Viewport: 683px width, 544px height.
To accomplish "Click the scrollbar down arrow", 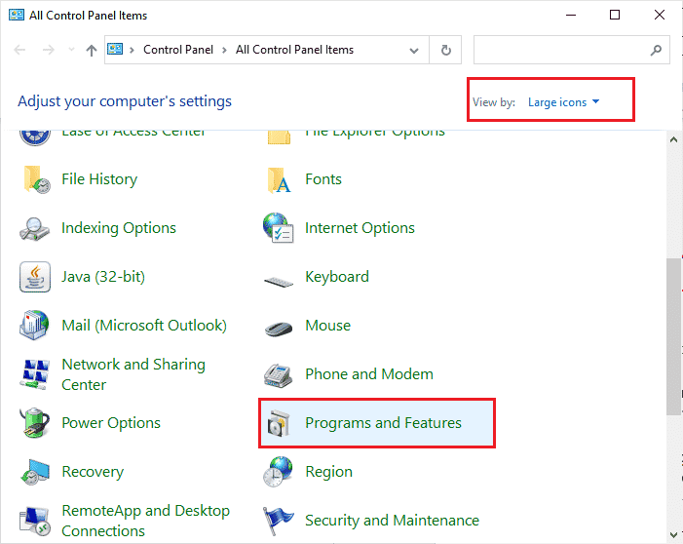I will pos(674,535).
